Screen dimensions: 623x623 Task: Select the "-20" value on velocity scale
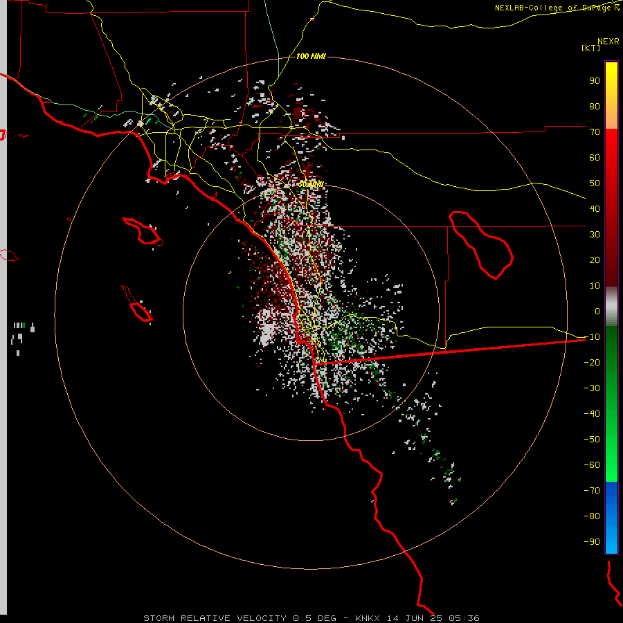592,362
